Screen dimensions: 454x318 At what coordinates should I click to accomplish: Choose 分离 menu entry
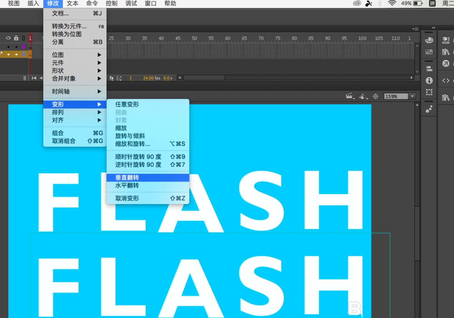(x=75, y=42)
